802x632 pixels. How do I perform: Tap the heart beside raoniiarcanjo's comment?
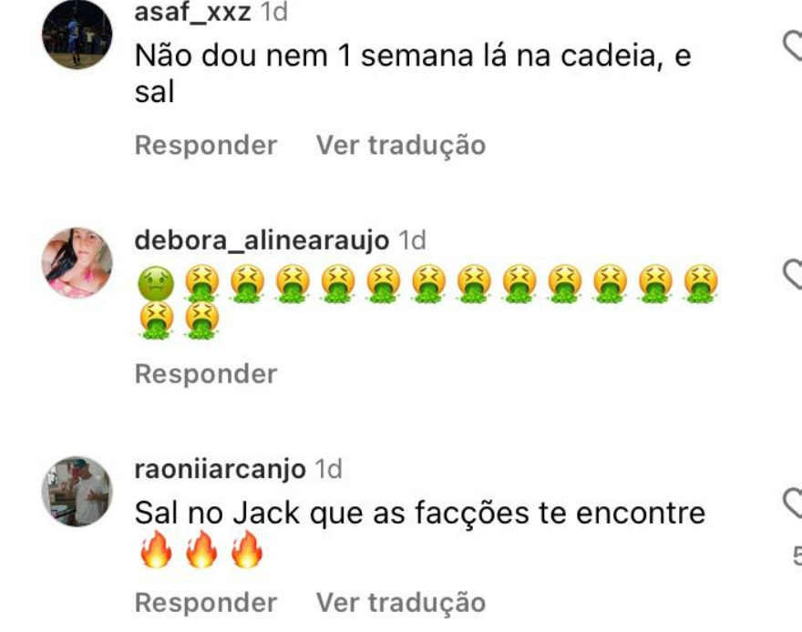pyautogui.click(x=794, y=503)
